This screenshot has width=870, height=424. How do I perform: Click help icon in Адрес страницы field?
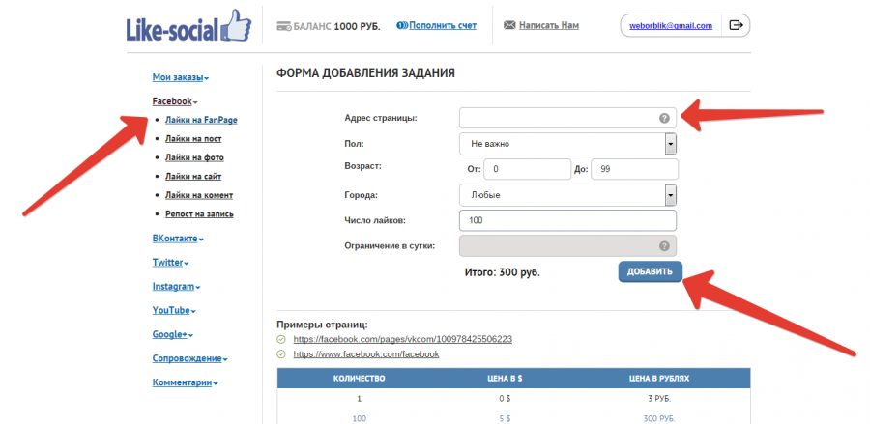pos(663,118)
